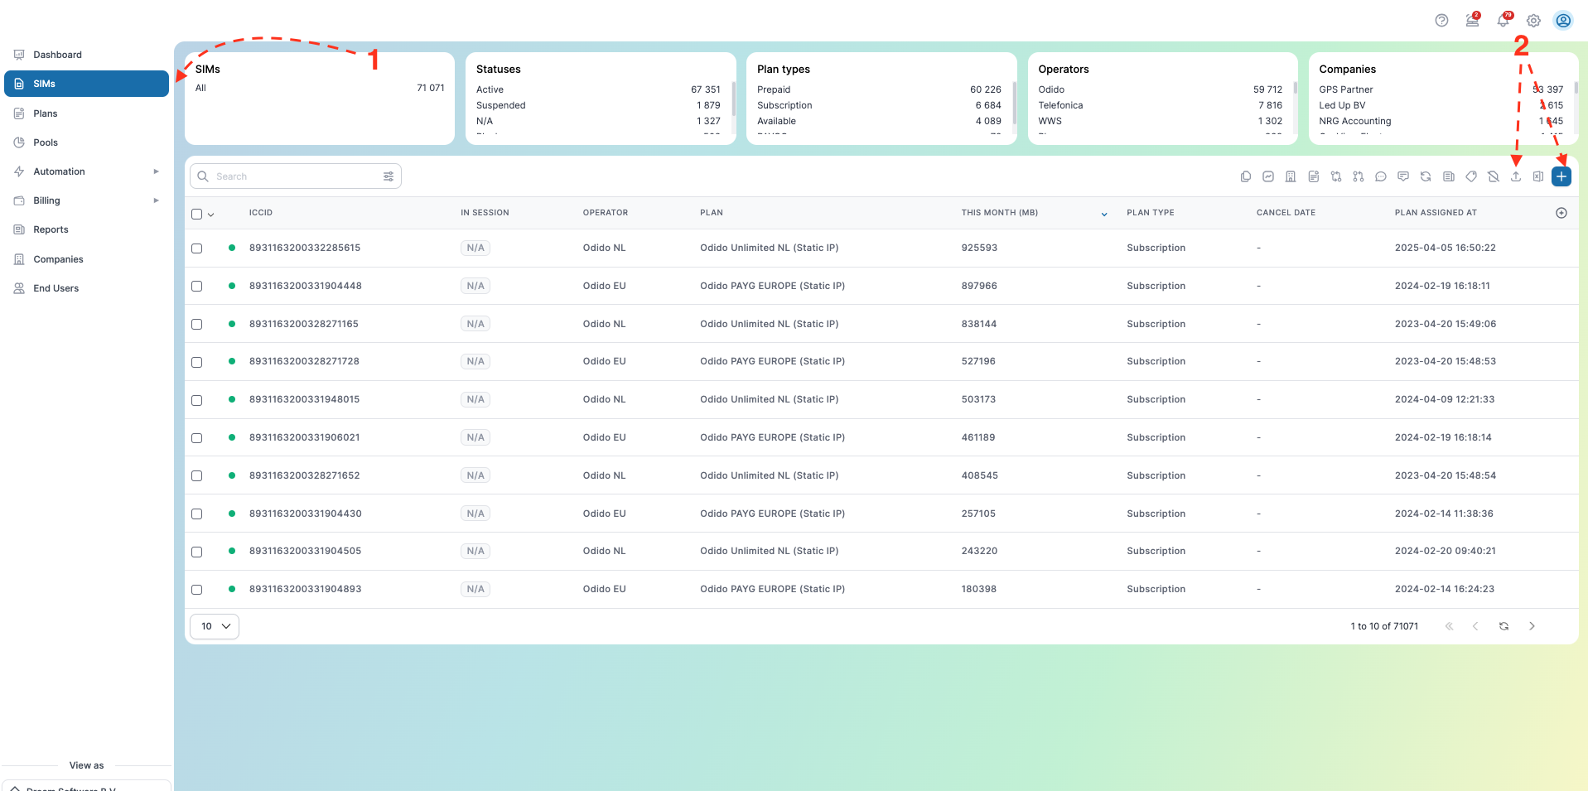Open the notification bell icon
The width and height of the screenshot is (1588, 791).
(1503, 21)
